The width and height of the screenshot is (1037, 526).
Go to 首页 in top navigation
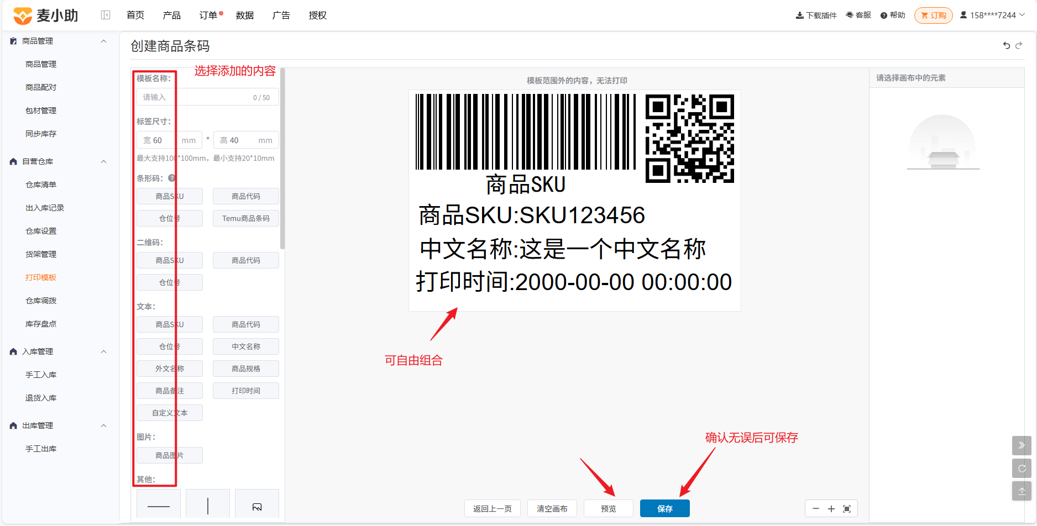pos(135,15)
